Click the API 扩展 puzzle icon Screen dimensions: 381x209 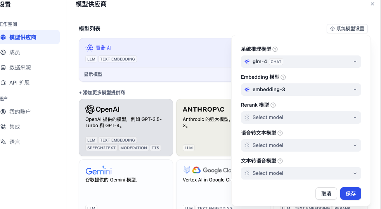click(3, 83)
